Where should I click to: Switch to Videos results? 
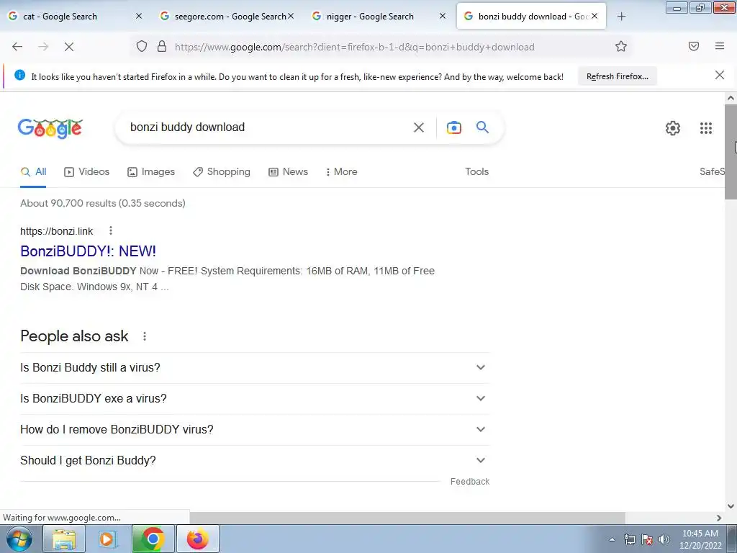pos(87,171)
